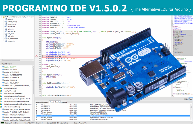Click the icon beside #define WIFILED 9
193x124 pixels.
coord(3,80)
